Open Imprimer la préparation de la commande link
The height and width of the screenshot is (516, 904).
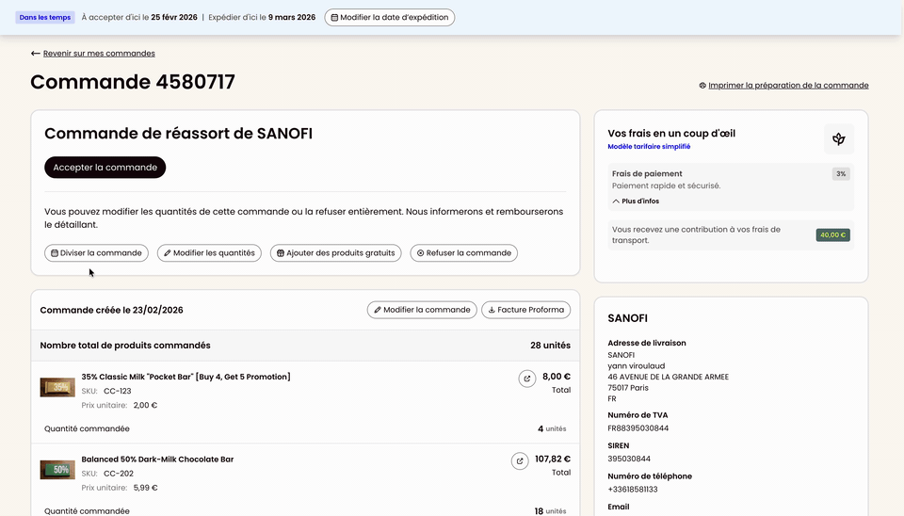coord(788,86)
